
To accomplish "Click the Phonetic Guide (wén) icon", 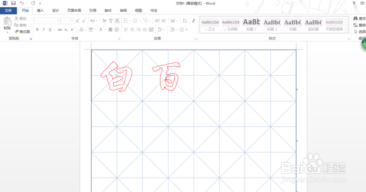I will [x=111, y=21].
